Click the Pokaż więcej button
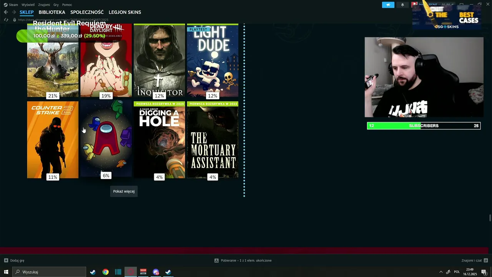Viewport: 492px width, 277px height. (124, 191)
